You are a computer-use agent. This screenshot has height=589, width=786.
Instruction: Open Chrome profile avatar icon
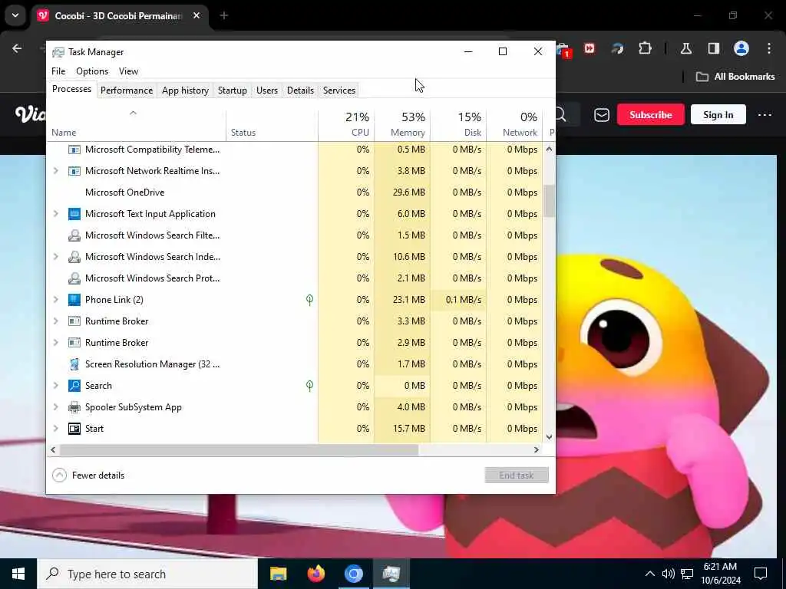coord(741,48)
